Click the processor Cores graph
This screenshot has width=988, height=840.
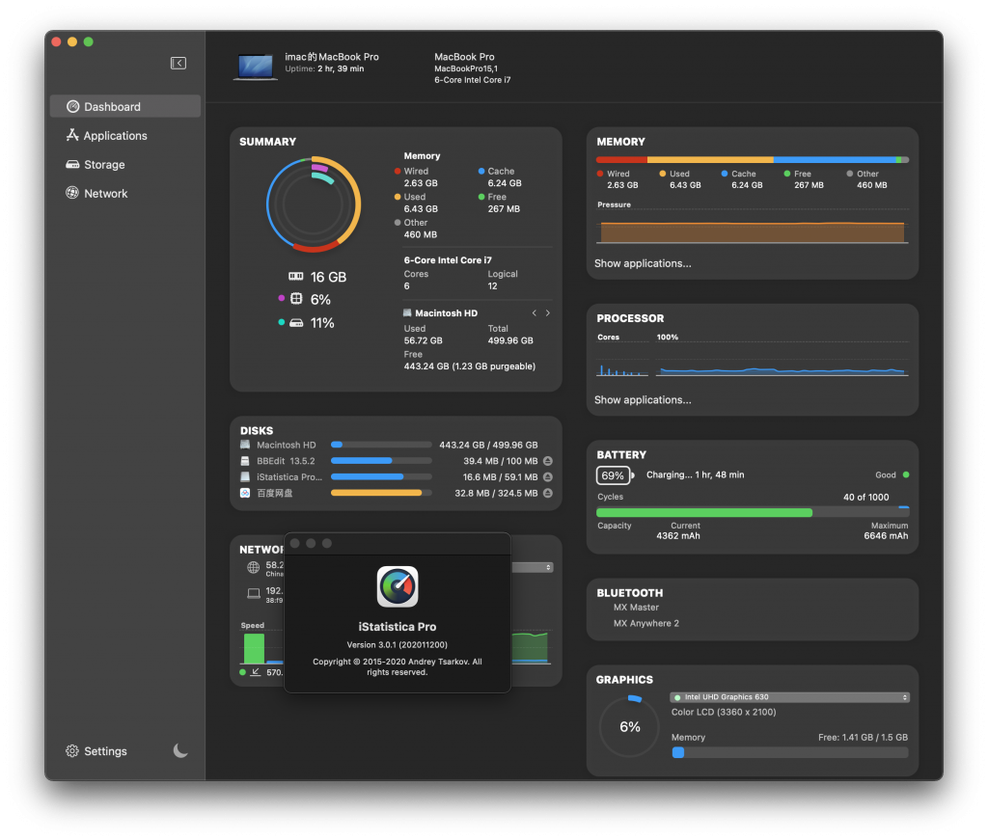click(622, 360)
